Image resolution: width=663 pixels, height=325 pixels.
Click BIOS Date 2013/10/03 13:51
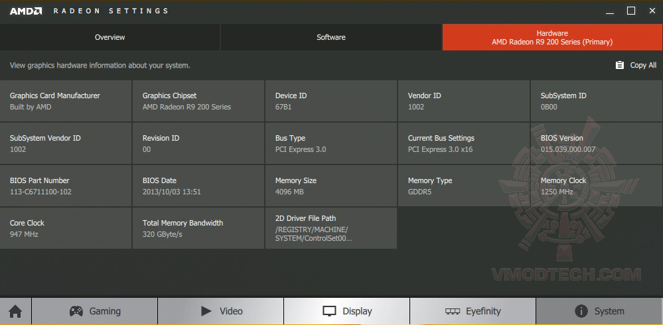[x=198, y=186]
